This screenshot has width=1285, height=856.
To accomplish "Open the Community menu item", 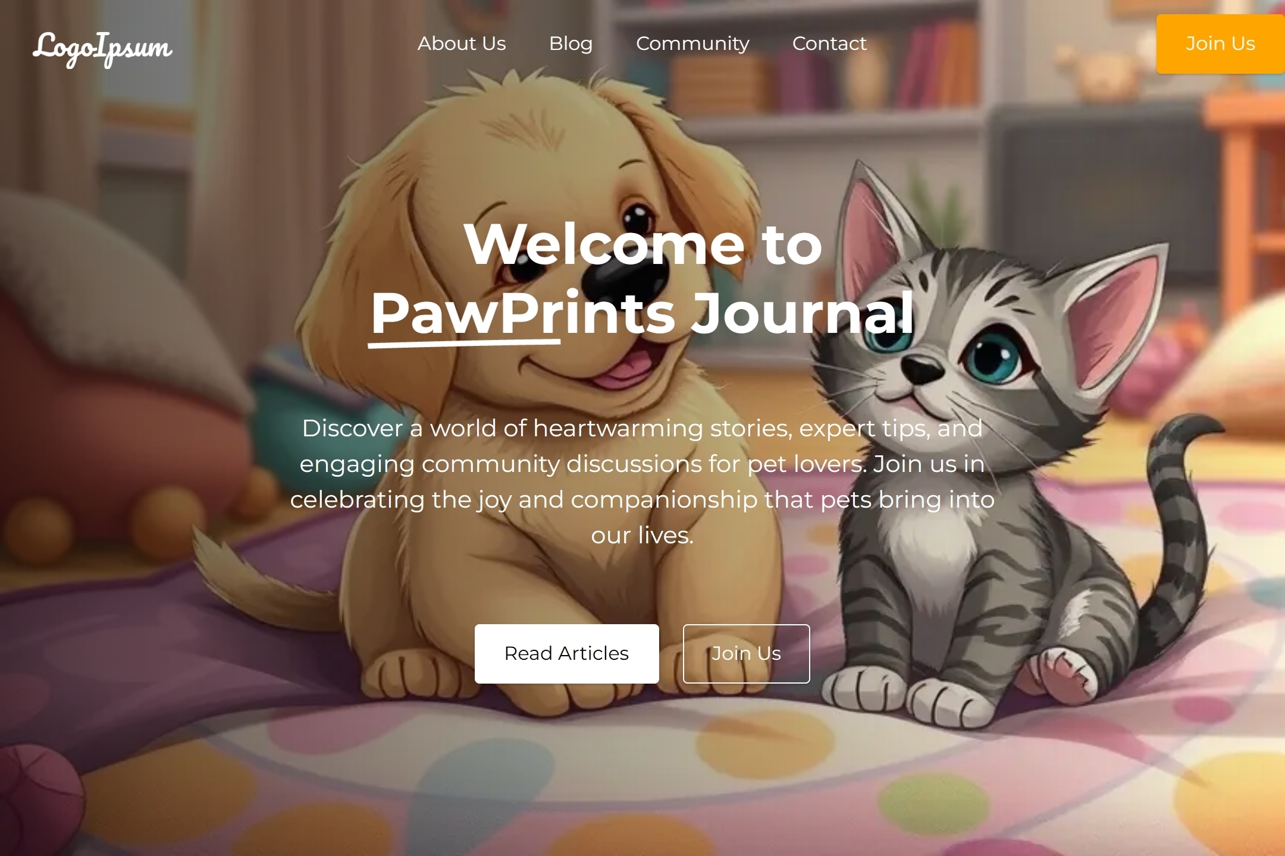I will click(x=692, y=44).
